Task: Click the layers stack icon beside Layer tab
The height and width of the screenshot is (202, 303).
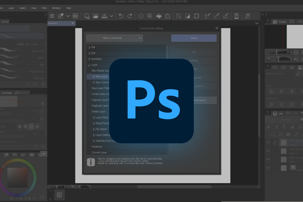Action: [x=275, y=114]
